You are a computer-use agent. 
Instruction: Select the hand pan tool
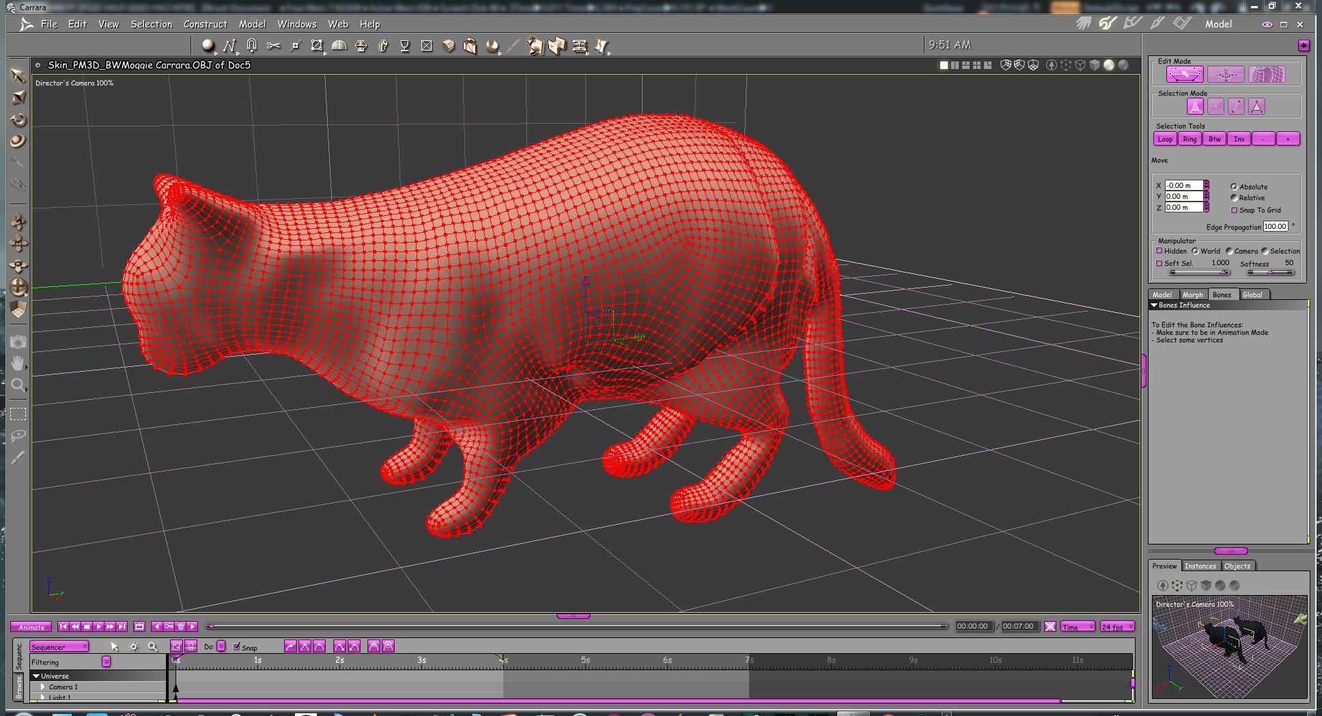18,363
